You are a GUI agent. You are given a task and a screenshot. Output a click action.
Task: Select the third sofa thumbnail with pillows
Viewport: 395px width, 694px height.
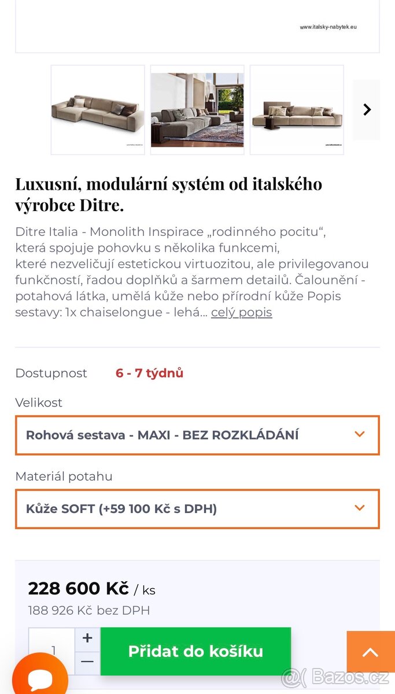[x=297, y=109]
